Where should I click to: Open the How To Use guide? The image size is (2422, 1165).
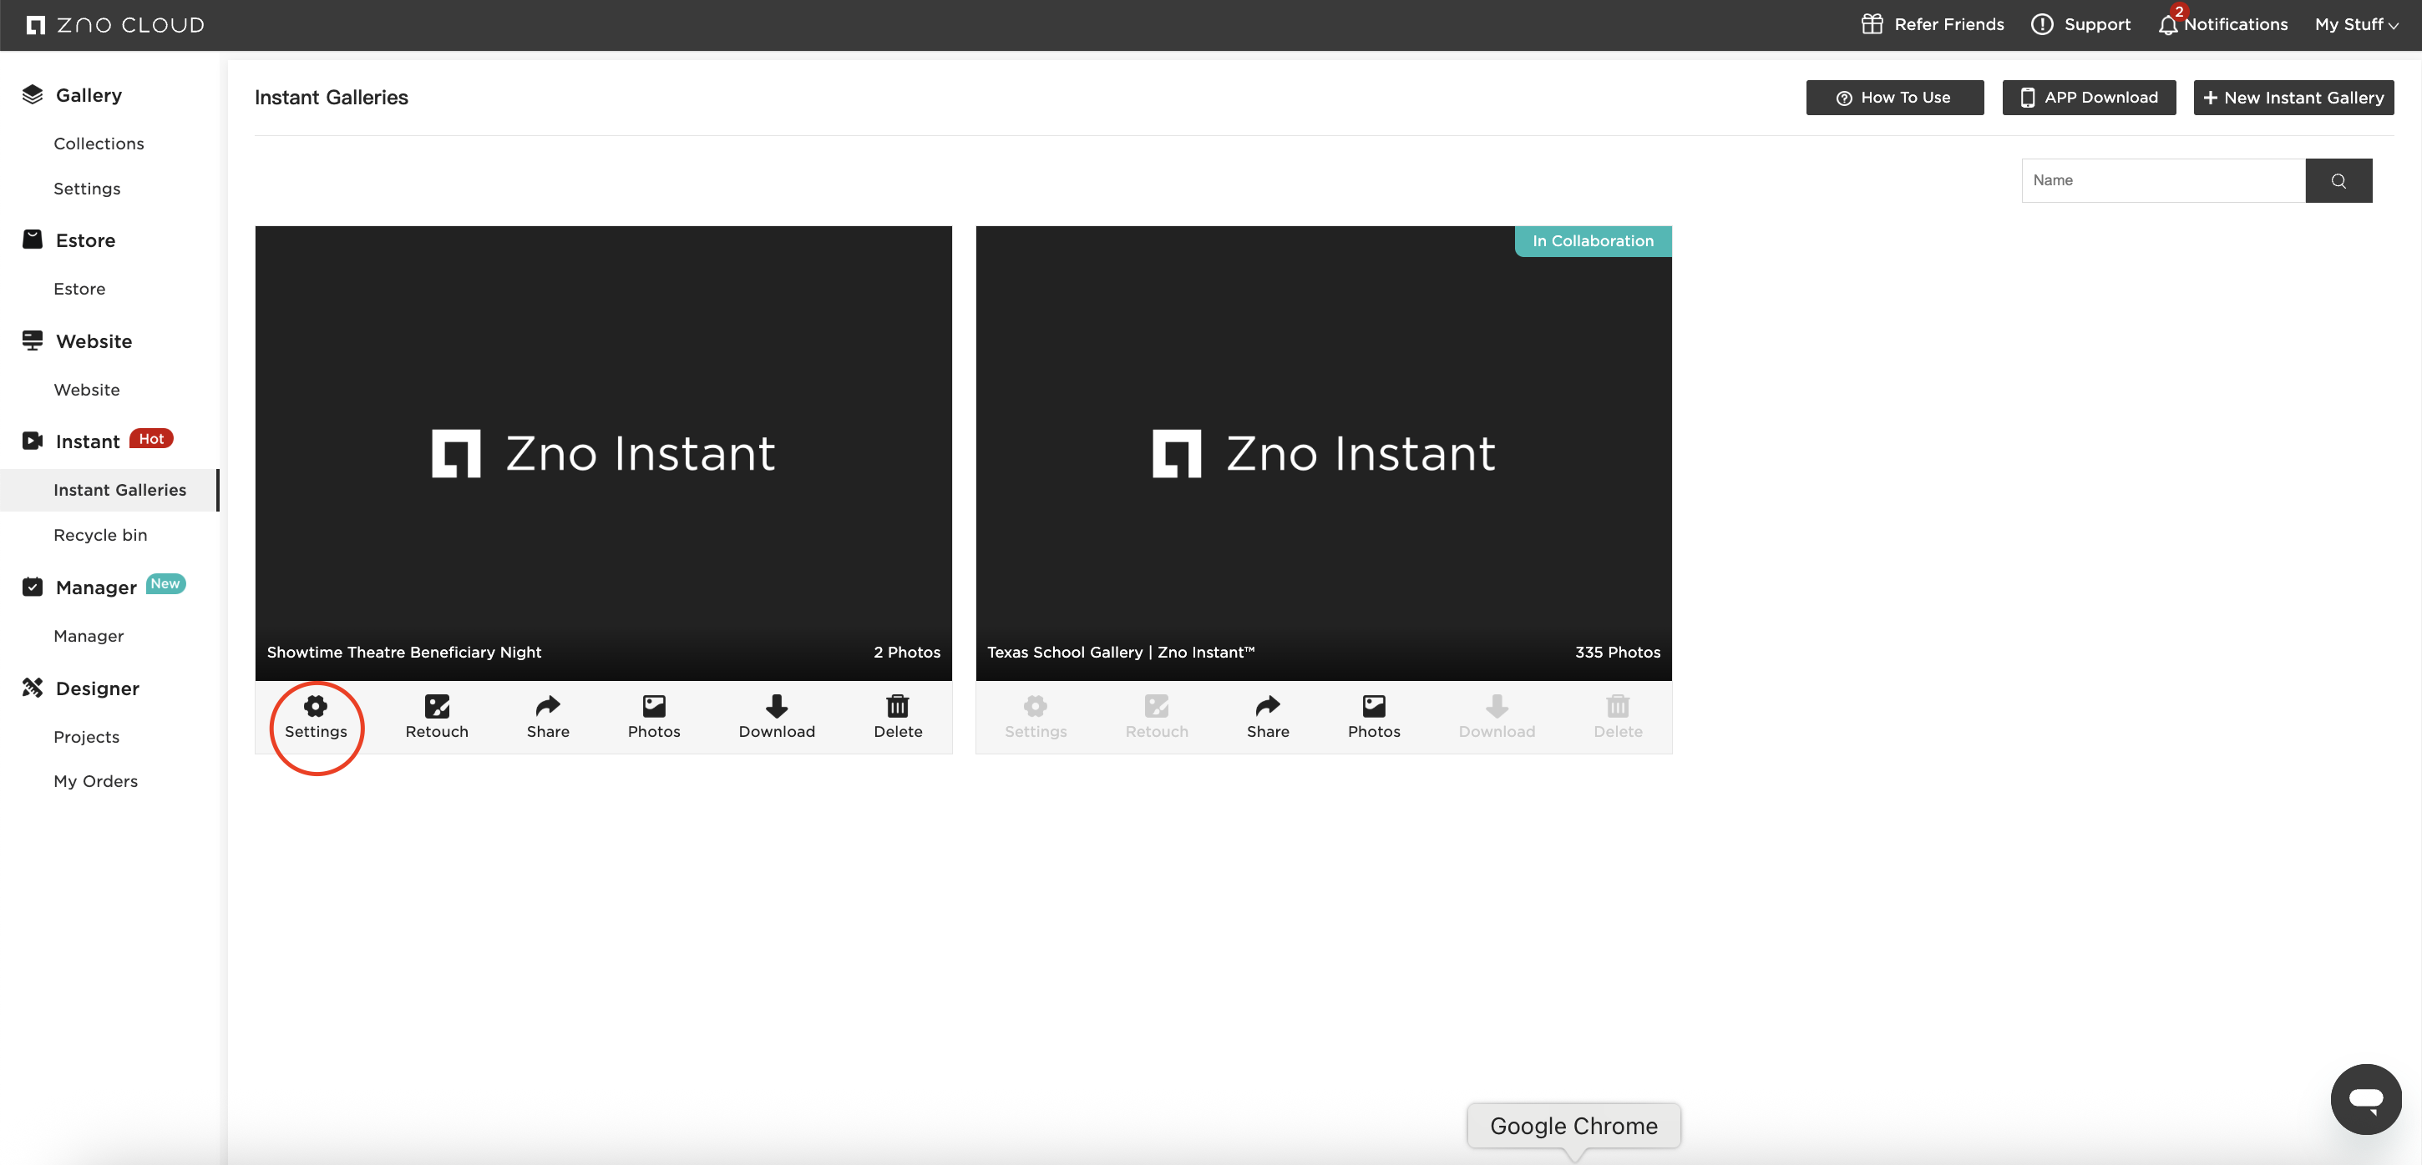pos(1894,97)
